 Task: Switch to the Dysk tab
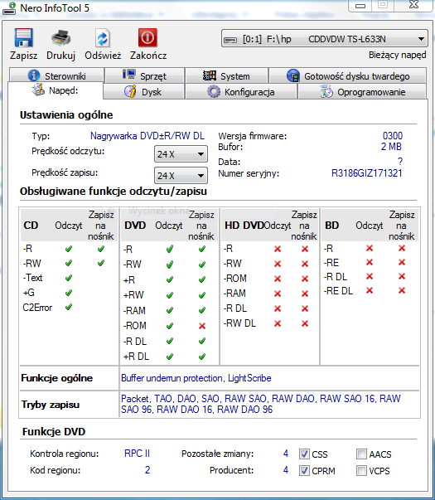143,92
